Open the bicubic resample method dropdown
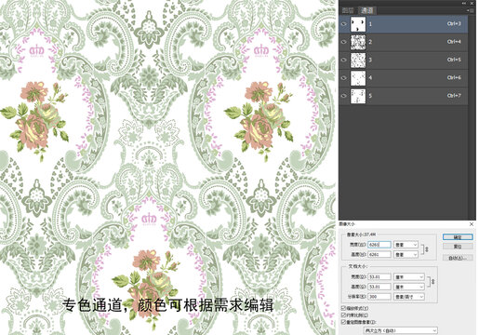 point(401,330)
